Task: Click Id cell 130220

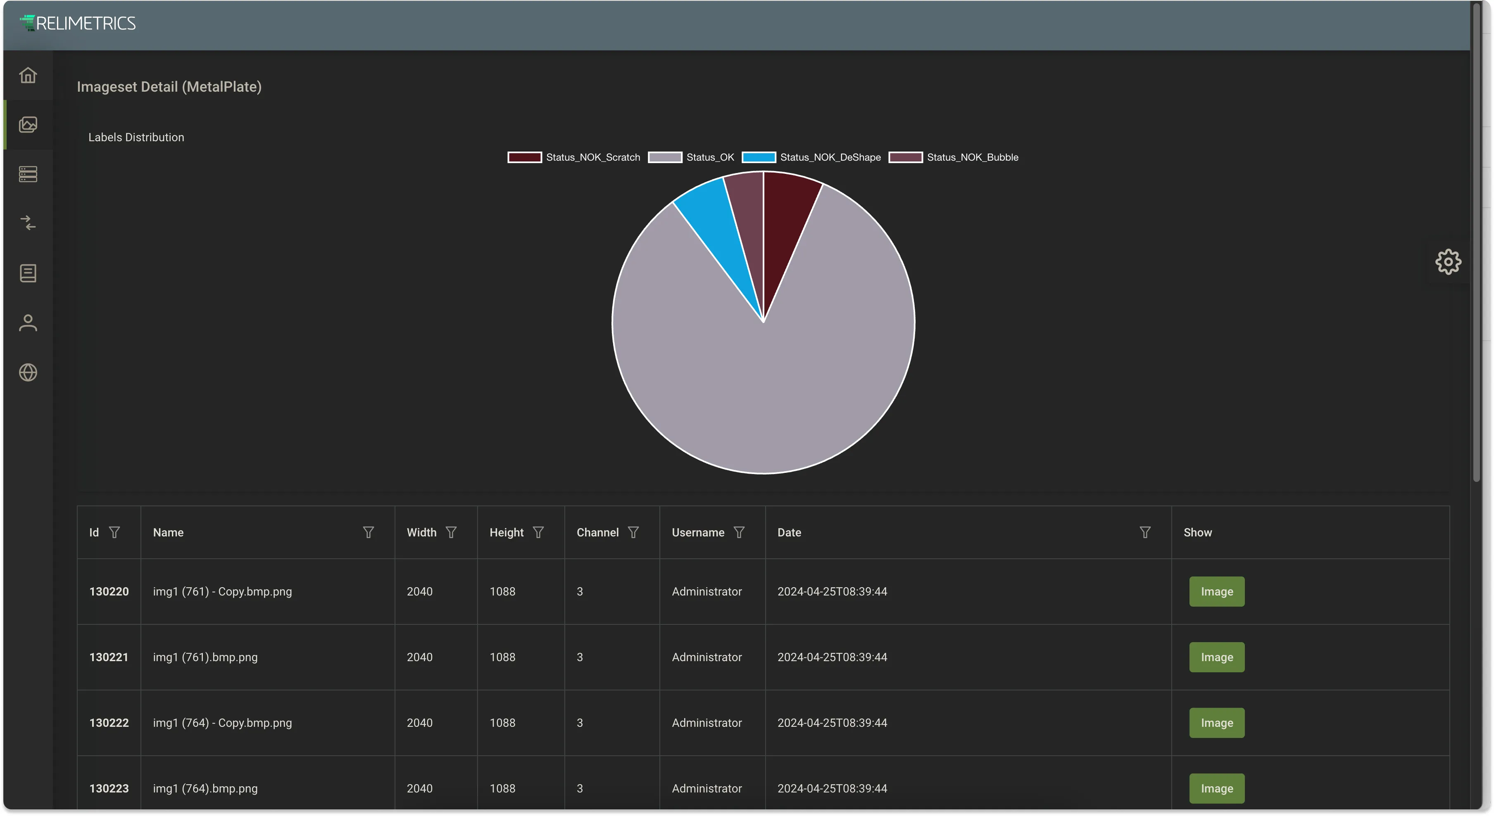Action: [x=109, y=591]
